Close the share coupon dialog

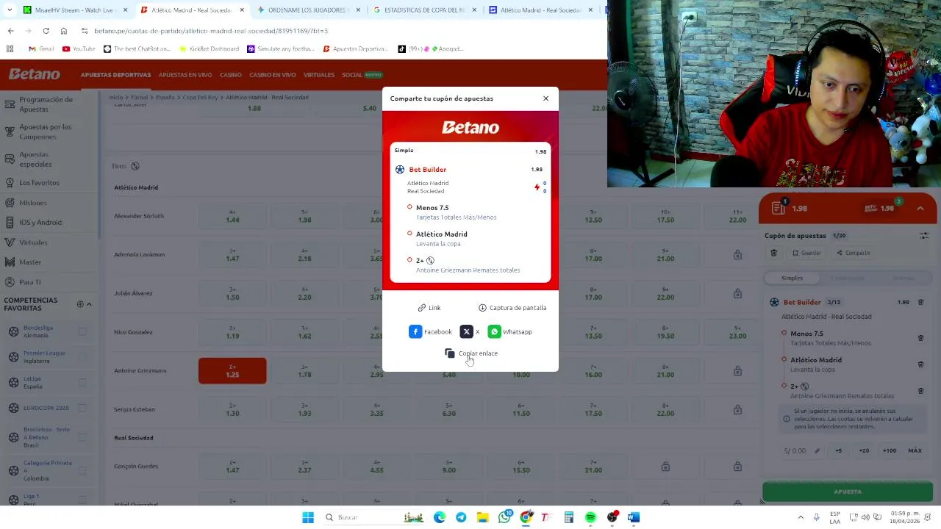(x=545, y=98)
